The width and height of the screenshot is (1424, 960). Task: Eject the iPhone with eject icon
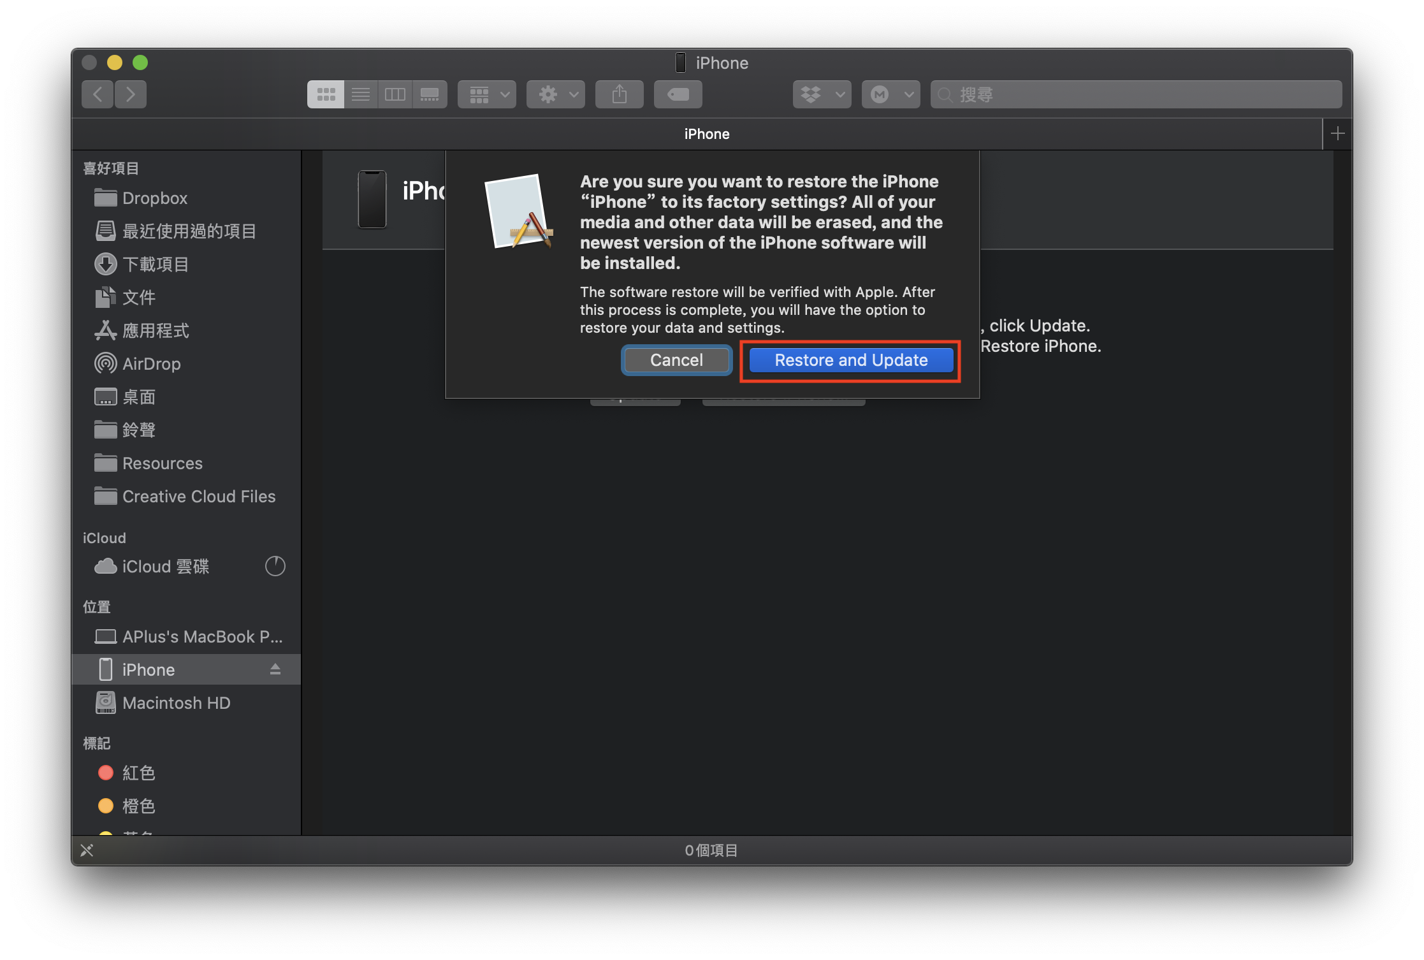click(x=275, y=669)
